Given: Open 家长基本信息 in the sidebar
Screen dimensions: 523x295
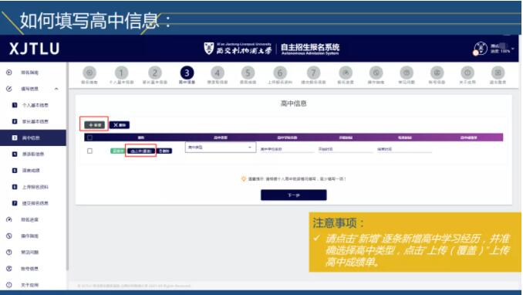Looking at the screenshot, I should click(x=35, y=121).
